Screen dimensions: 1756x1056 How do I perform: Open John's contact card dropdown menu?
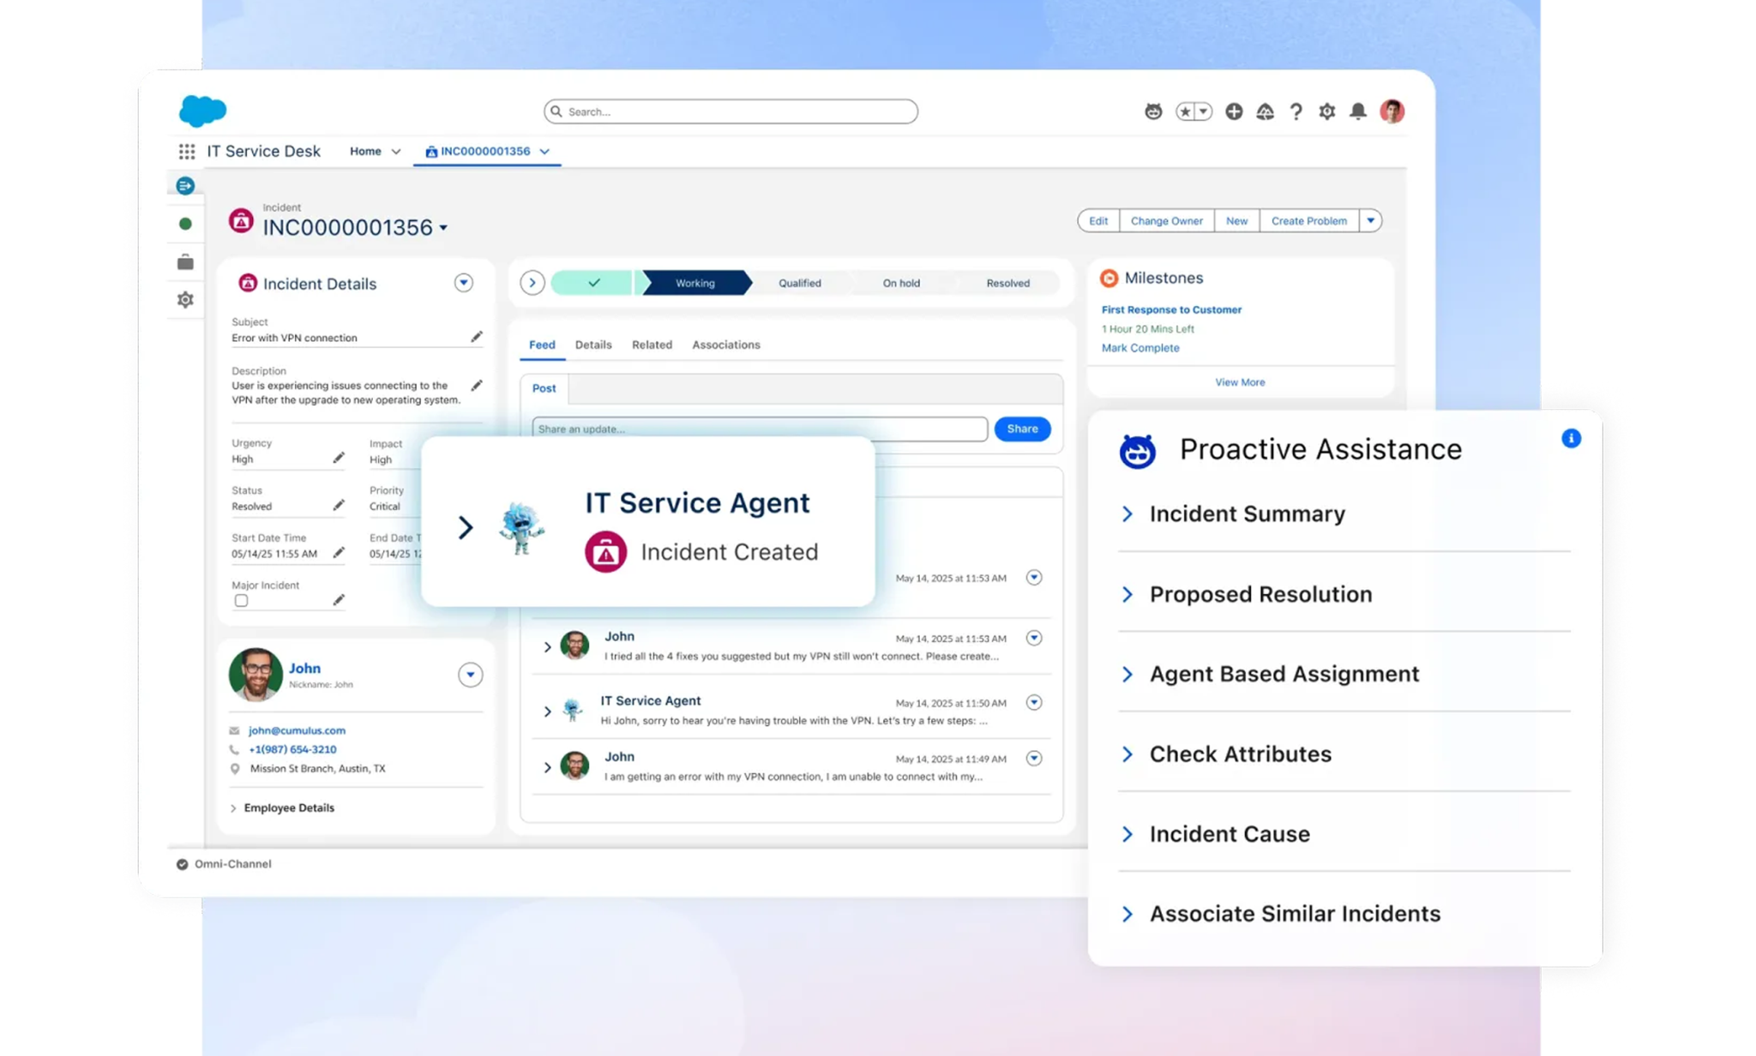470,675
